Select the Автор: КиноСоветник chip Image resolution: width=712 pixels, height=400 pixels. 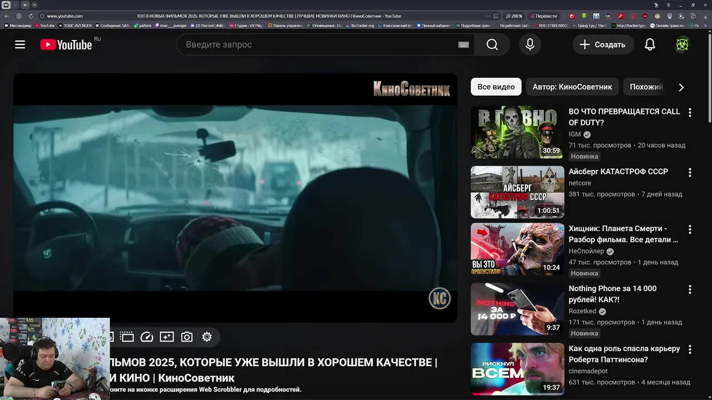[572, 87]
